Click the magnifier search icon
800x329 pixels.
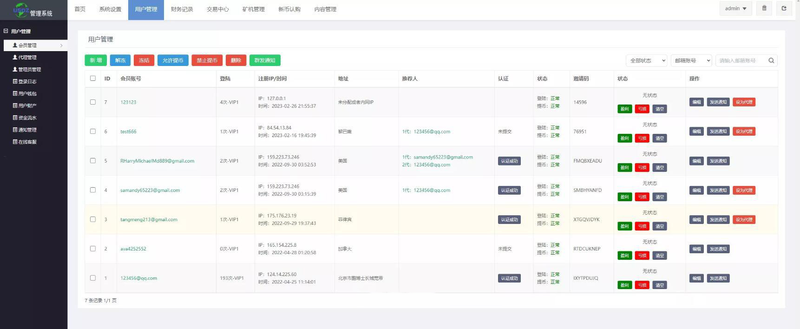[x=771, y=60]
